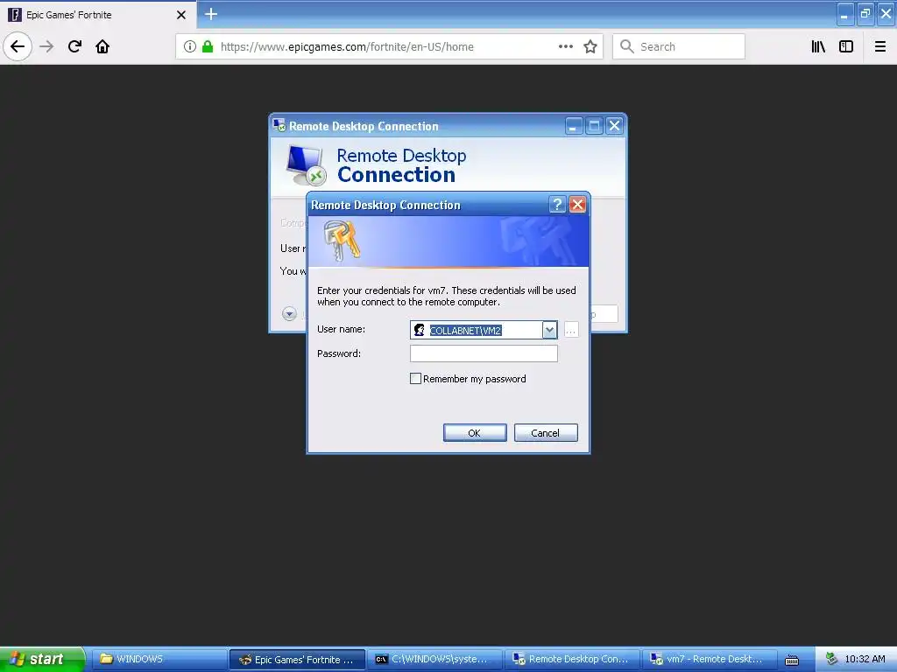Screen dimensions: 897x672
Task: Enable Remember my password checkbox
Action: [x=416, y=379]
